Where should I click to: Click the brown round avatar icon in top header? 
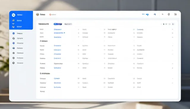(x=37, y=15)
